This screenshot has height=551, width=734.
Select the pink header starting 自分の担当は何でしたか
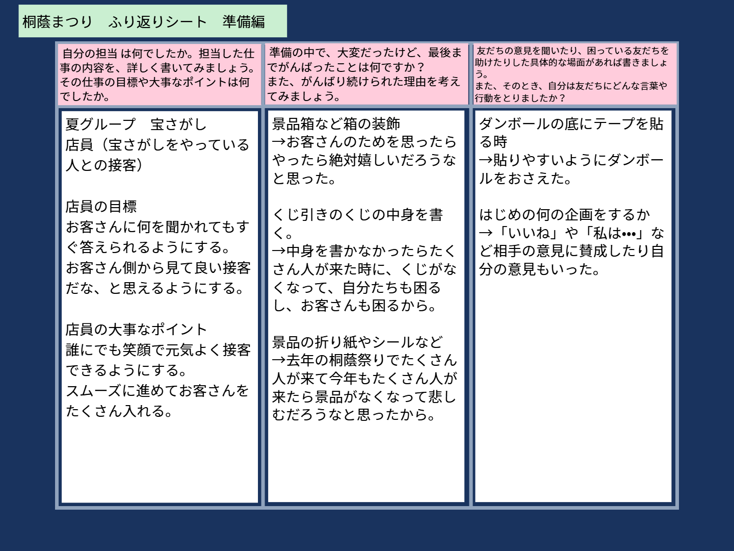[x=159, y=74]
